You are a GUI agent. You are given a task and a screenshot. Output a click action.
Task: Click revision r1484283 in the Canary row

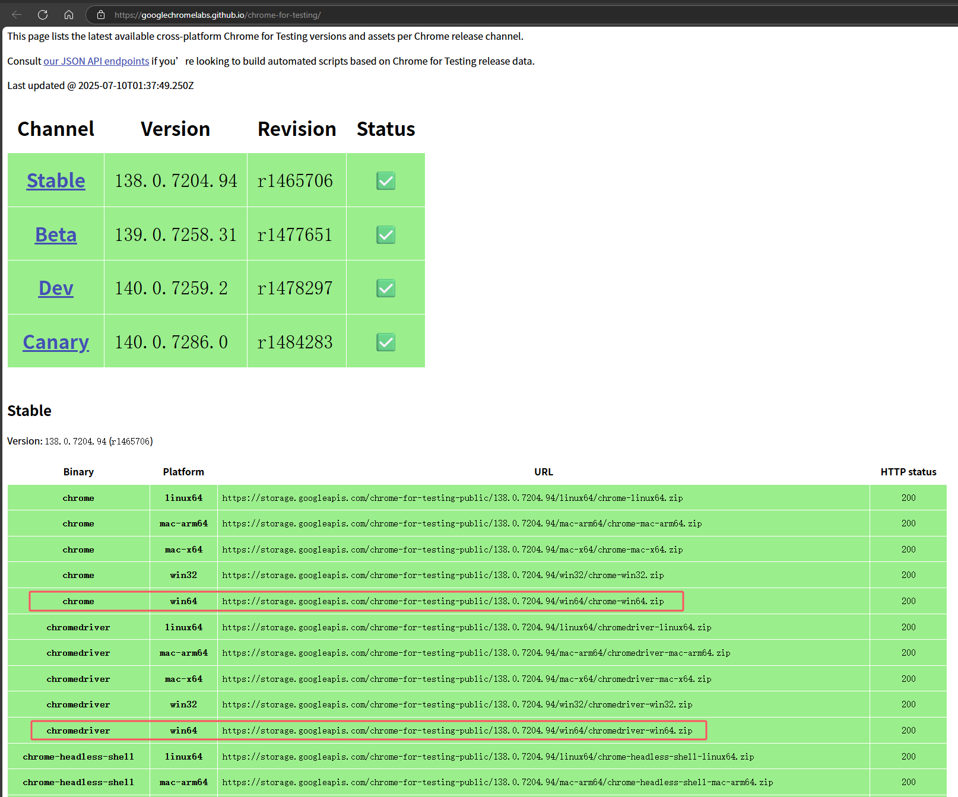(x=295, y=342)
